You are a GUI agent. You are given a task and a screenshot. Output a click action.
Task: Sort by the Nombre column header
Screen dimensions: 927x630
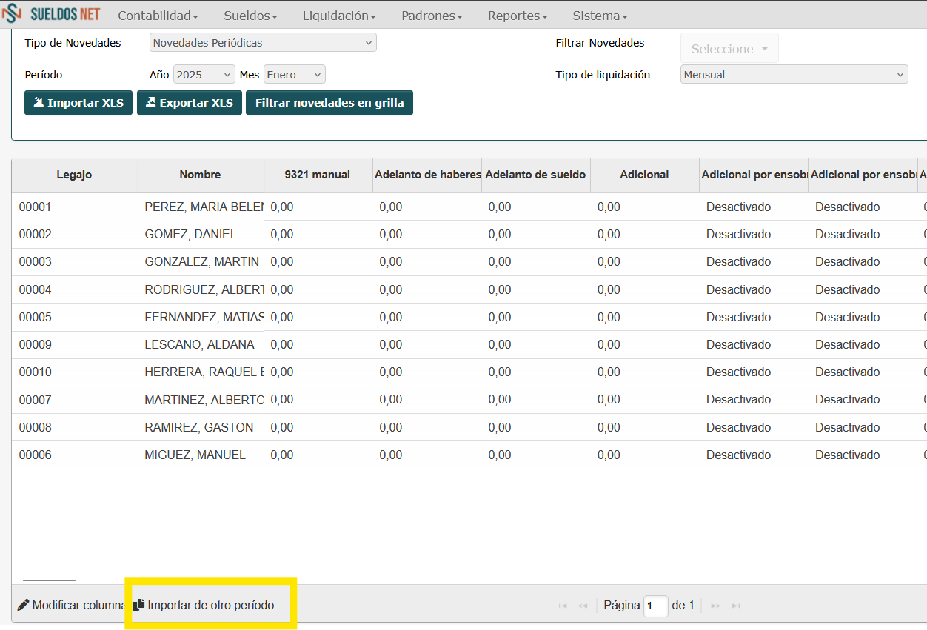[200, 175]
